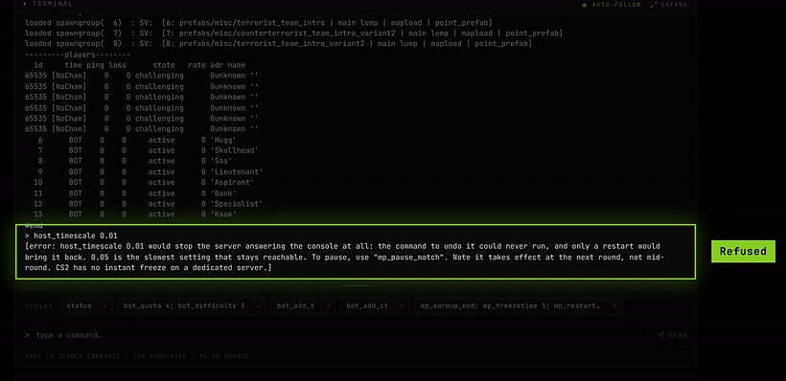786x381 pixels.
Task: Click the bot row named 'Bank'
Action: coord(135,193)
